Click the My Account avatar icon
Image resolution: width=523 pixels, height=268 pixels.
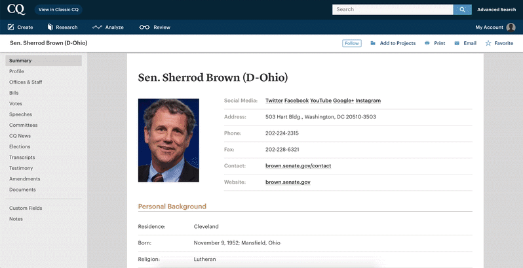[511, 27]
